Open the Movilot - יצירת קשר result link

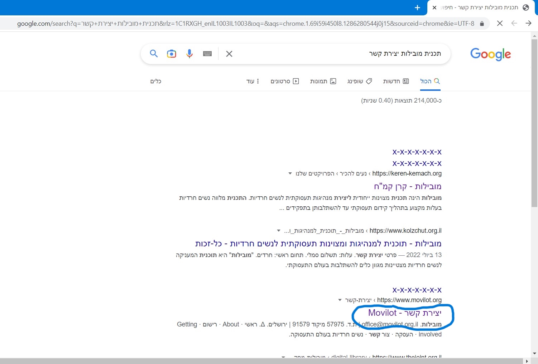point(405,313)
